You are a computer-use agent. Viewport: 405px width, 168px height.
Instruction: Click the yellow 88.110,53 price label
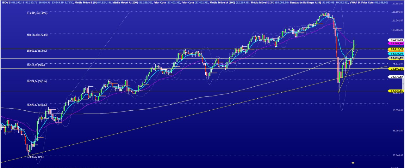point(396,49)
